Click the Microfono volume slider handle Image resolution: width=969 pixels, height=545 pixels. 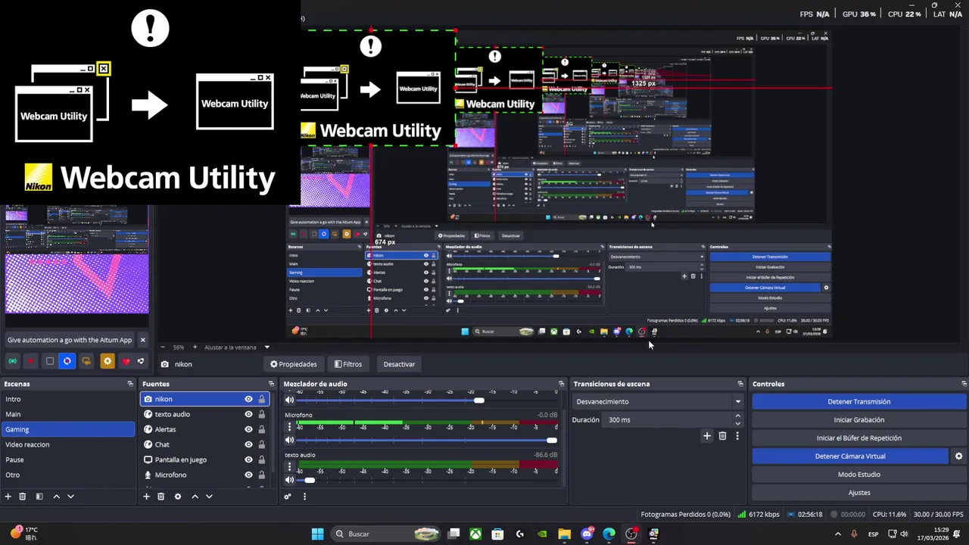[552, 440]
